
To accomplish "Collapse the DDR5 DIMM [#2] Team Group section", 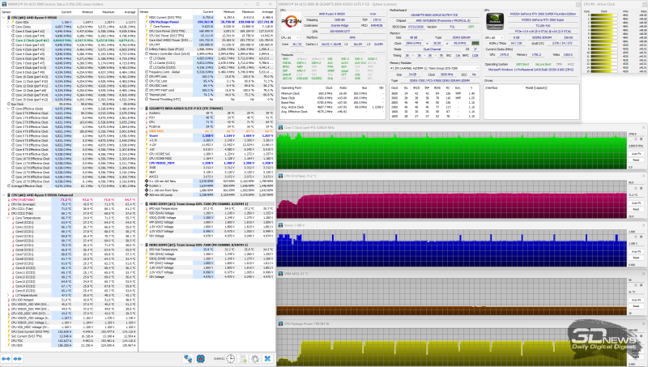I will [142, 245].
